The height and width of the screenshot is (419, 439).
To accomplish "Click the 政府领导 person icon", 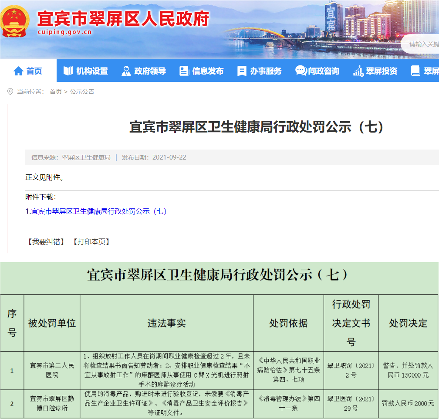I will pyautogui.click(x=126, y=71).
